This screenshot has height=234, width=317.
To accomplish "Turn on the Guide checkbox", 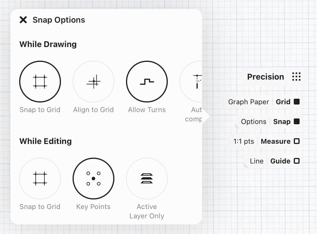I will coord(296,161).
